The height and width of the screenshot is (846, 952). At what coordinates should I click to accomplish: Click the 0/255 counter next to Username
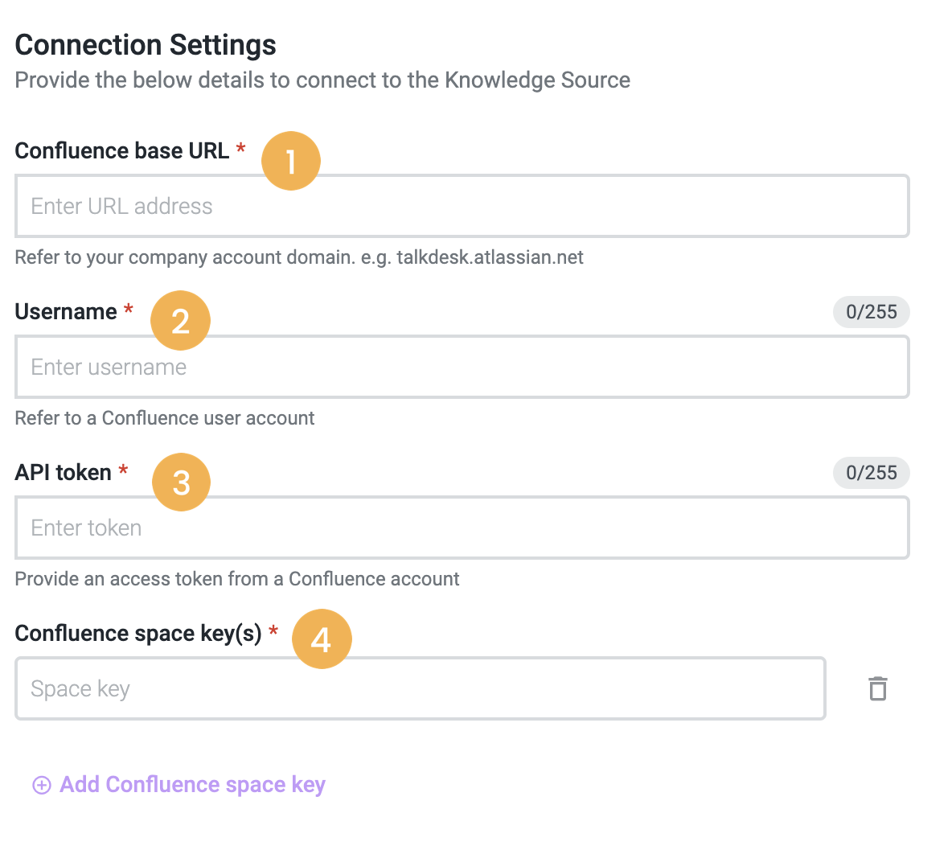871,312
